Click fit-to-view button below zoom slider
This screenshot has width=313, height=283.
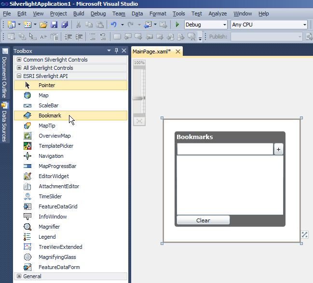(139, 121)
